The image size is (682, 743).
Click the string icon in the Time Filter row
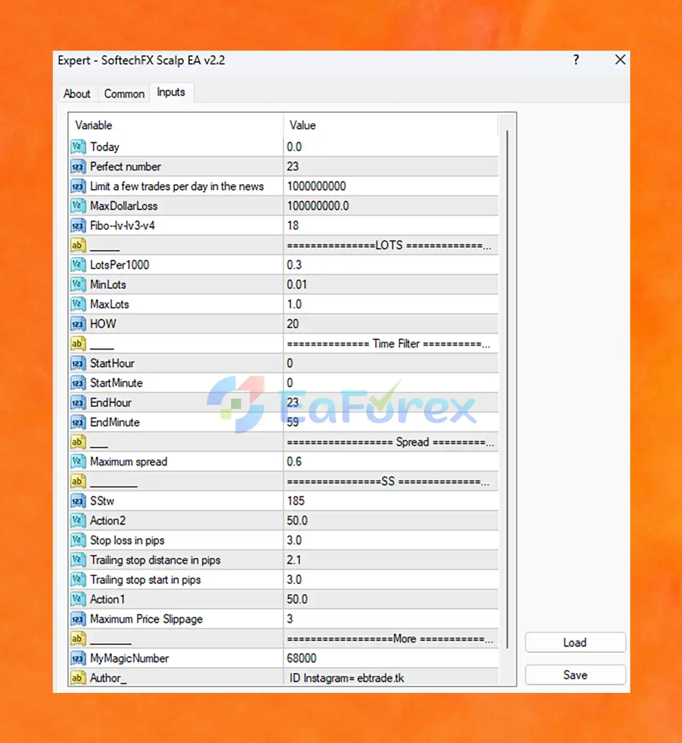click(78, 344)
